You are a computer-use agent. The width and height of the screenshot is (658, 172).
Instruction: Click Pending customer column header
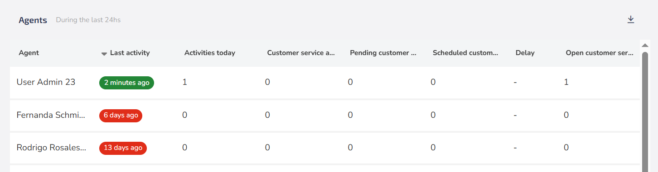(x=383, y=53)
